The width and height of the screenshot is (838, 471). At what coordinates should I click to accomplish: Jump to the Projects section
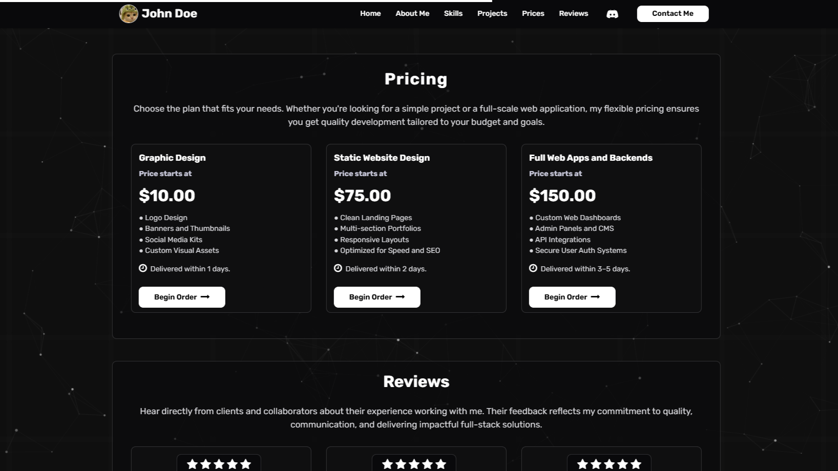(x=492, y=14)
